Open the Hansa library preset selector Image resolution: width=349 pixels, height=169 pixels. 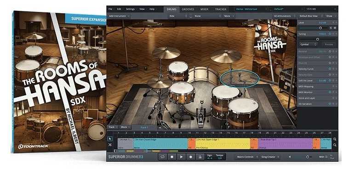252,9
